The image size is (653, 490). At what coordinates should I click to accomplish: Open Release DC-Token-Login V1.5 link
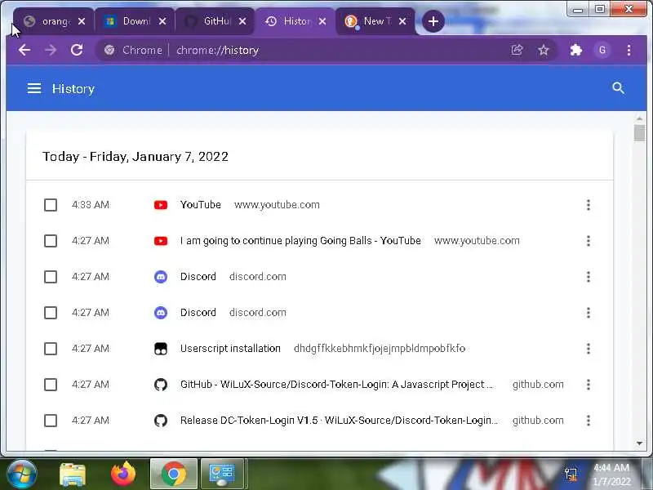point(339,421)
